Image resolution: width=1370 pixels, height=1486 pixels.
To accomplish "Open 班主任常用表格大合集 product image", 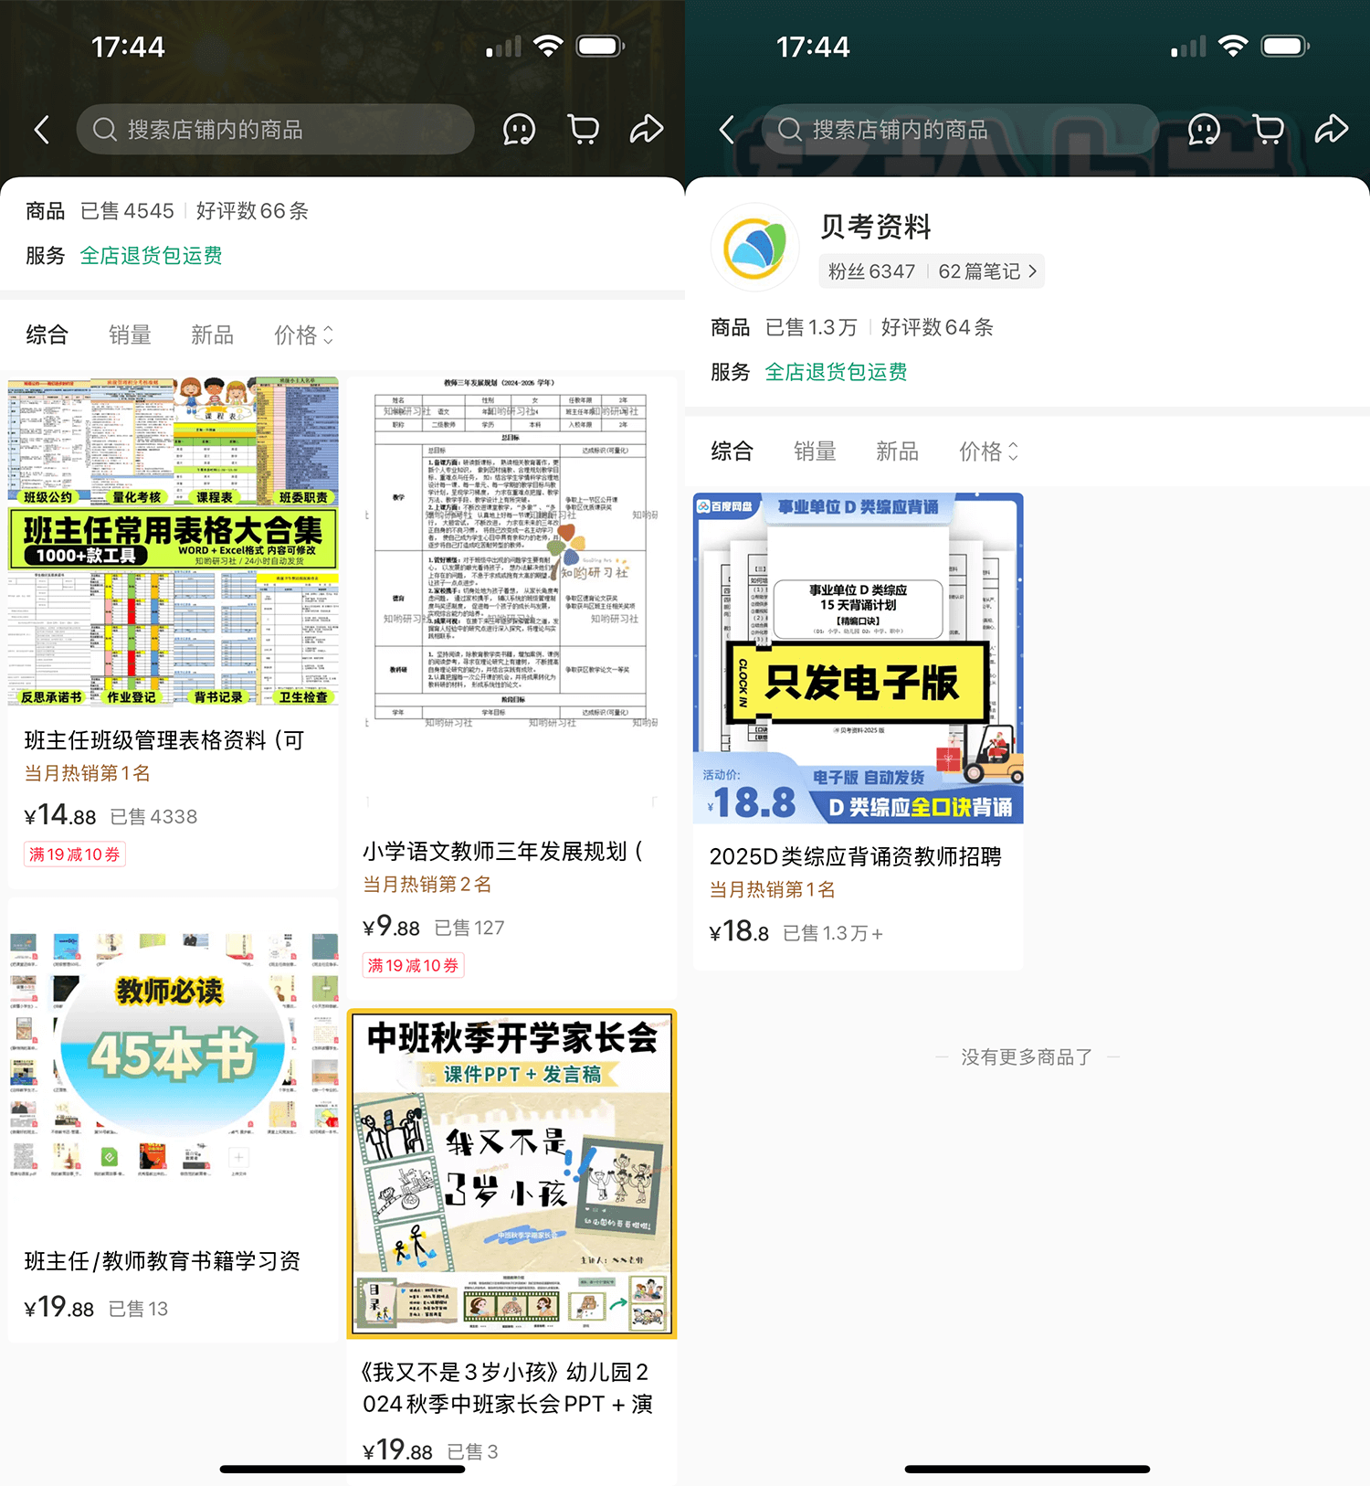I will pos(173,541).
